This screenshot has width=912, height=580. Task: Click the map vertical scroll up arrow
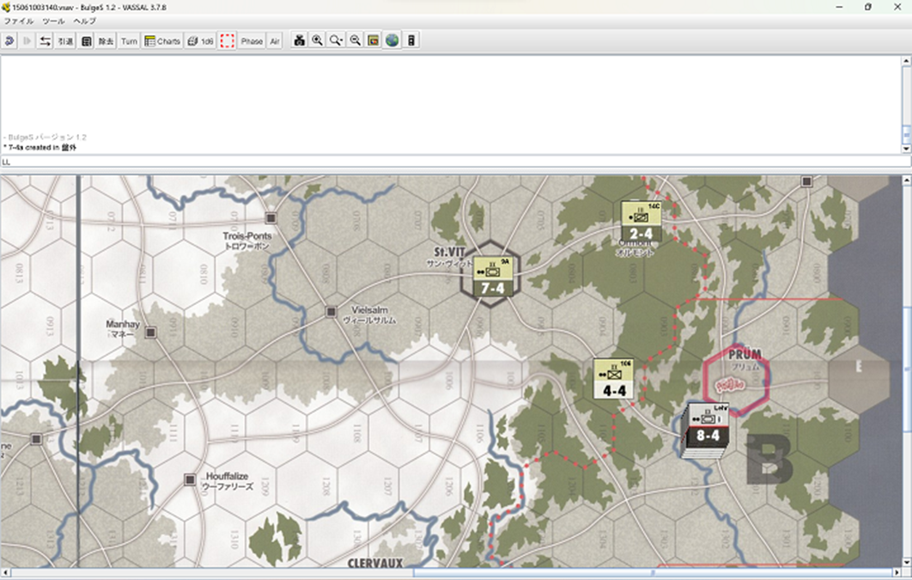coord(906,180)
